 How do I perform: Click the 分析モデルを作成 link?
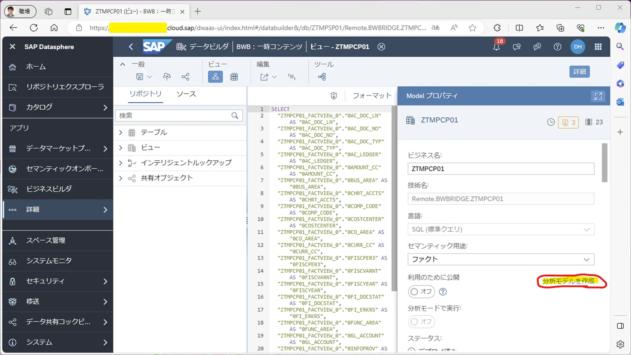(568, 281)
